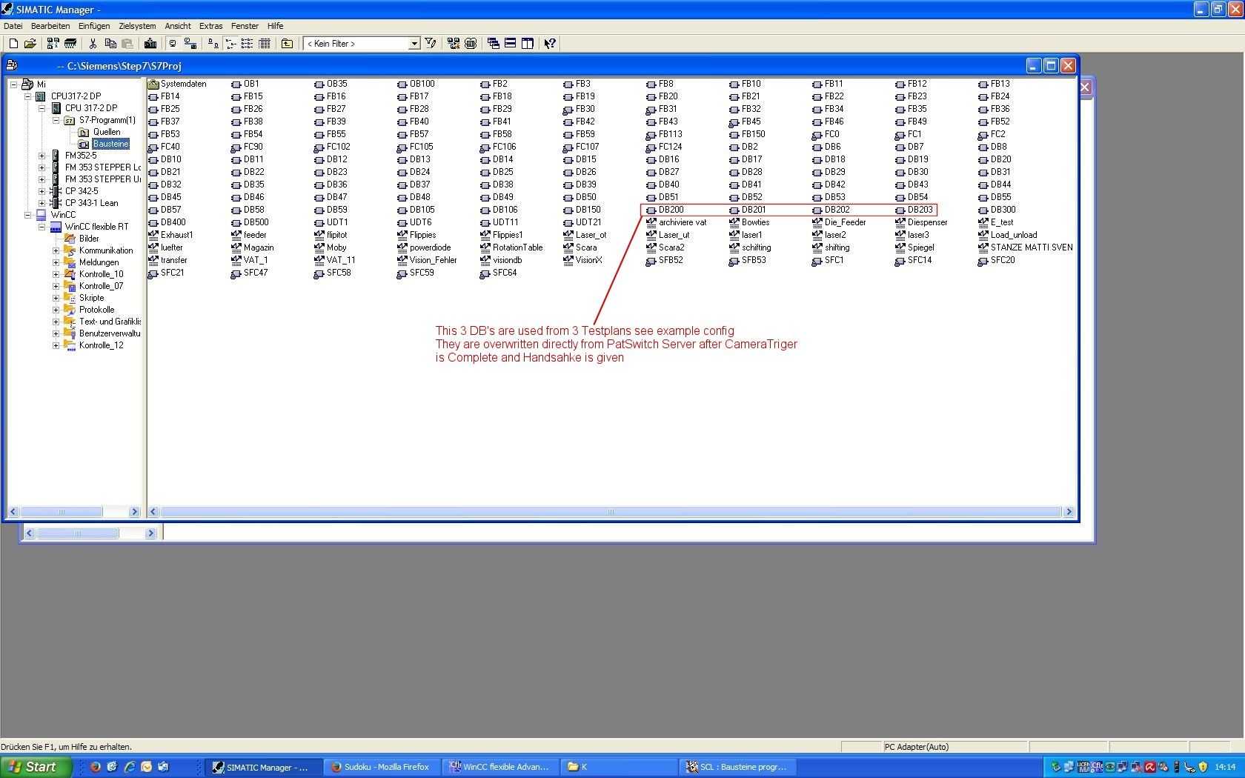Click the Help pointer question mark icon
Viewport: 1245px width, 778px height.
click(x=550, y=44)
